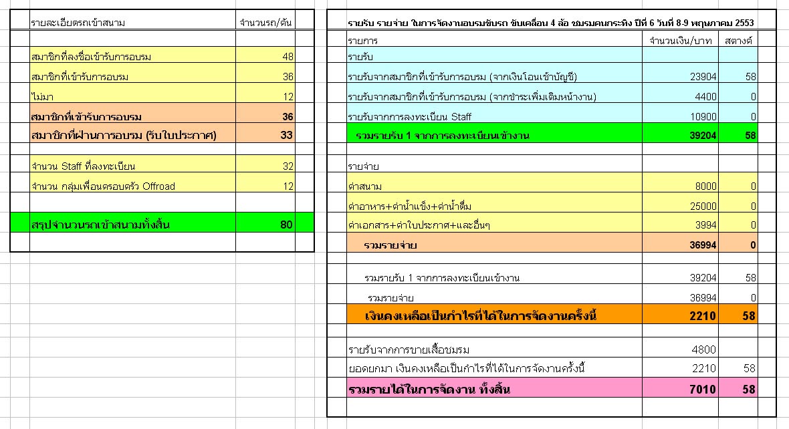Select the "จำนวนรถ/คัน" column header cell
The width and height of the screenshot is (789, 429).
(x=265, y=23)
